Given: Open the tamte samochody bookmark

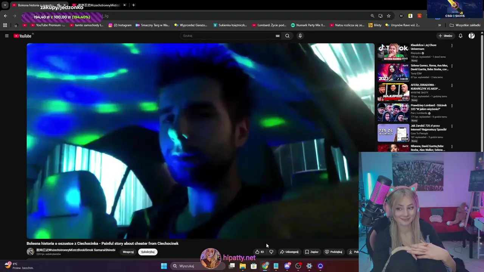Looking at the screenshot, I should [x=86, y=25].
